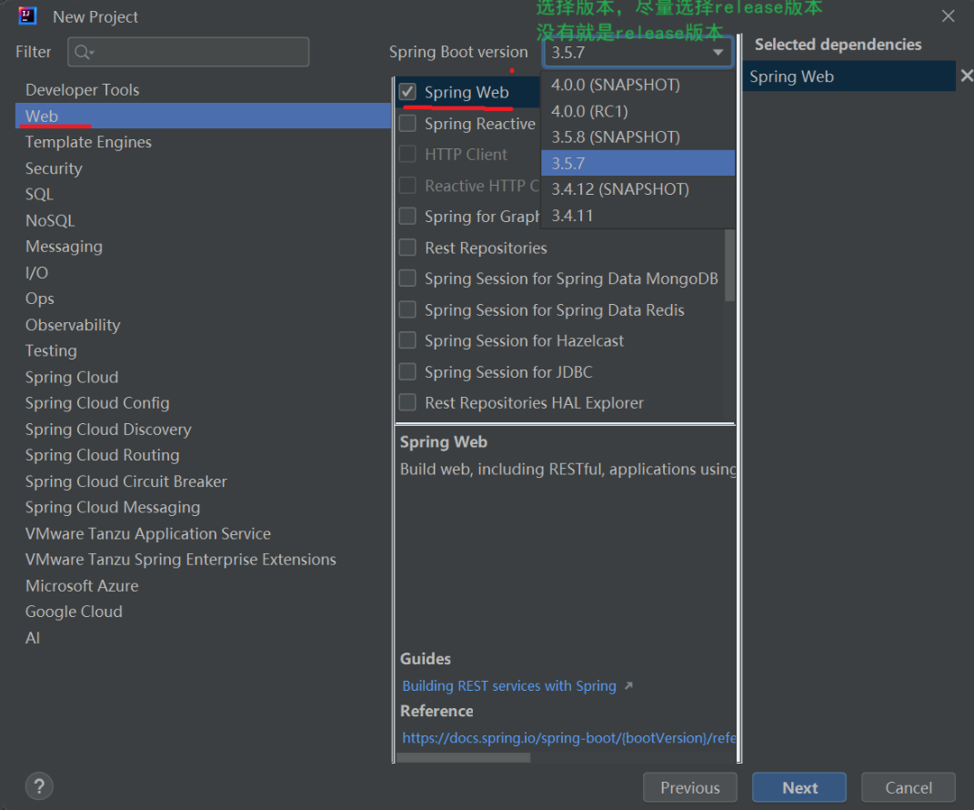Image resolution: width=974 pixels, height=810 pixels.
Task: Cancel the New Project wizard
Action: [x=909, y=787]
